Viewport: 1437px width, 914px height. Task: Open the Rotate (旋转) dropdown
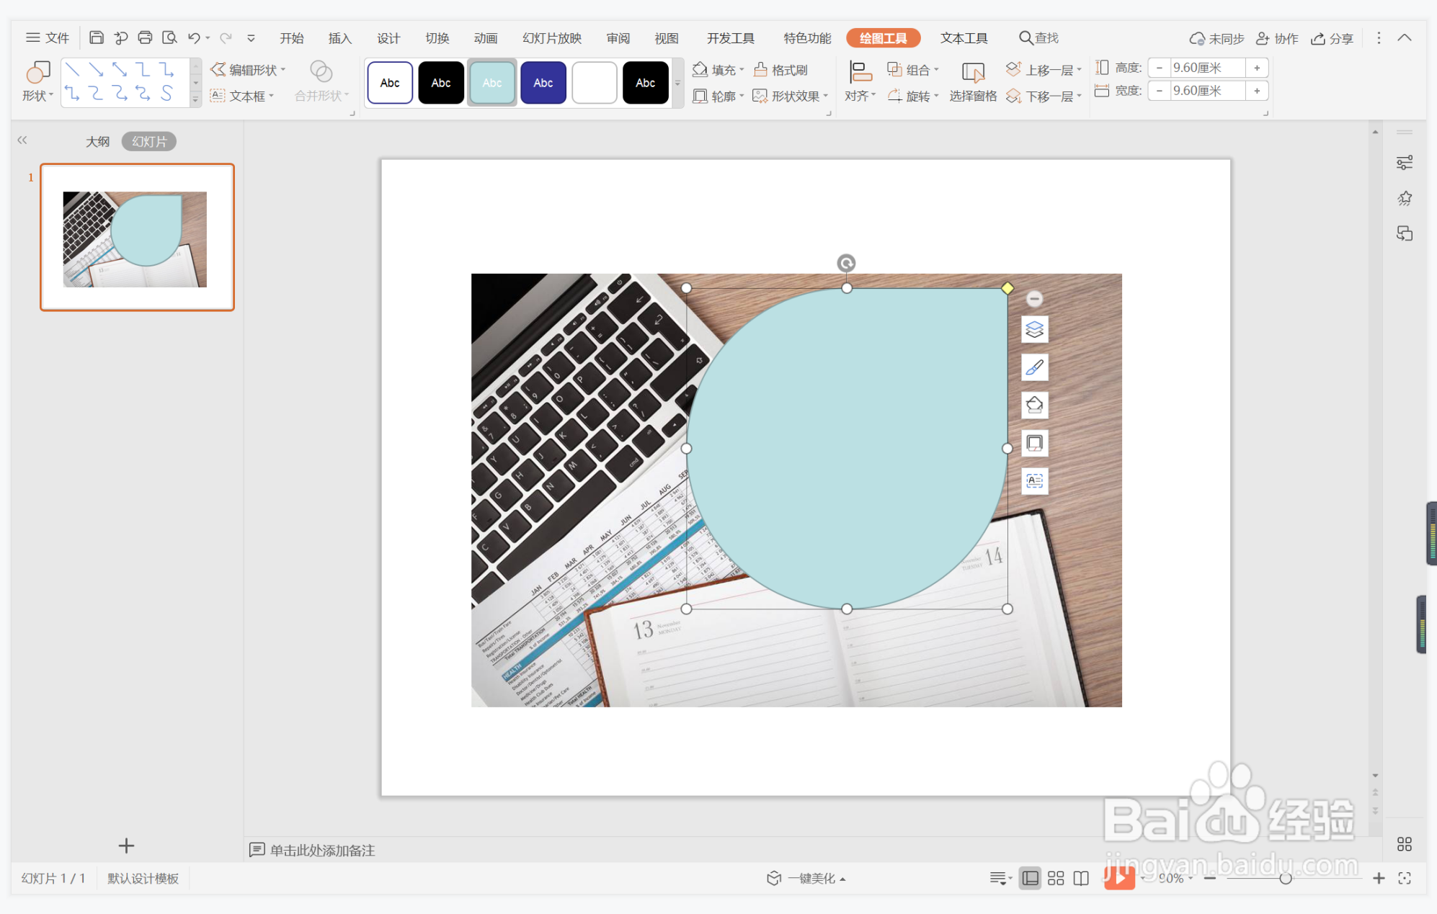(936, 96)
